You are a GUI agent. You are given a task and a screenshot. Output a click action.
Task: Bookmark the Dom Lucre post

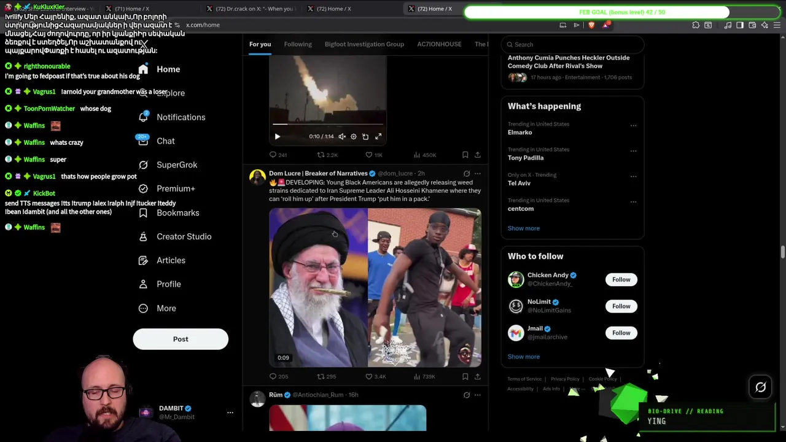pyautogui.click(x=465, y=376)
